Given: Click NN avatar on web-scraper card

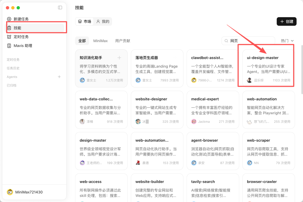Looking at the screenshot, I should click(249, 163).
